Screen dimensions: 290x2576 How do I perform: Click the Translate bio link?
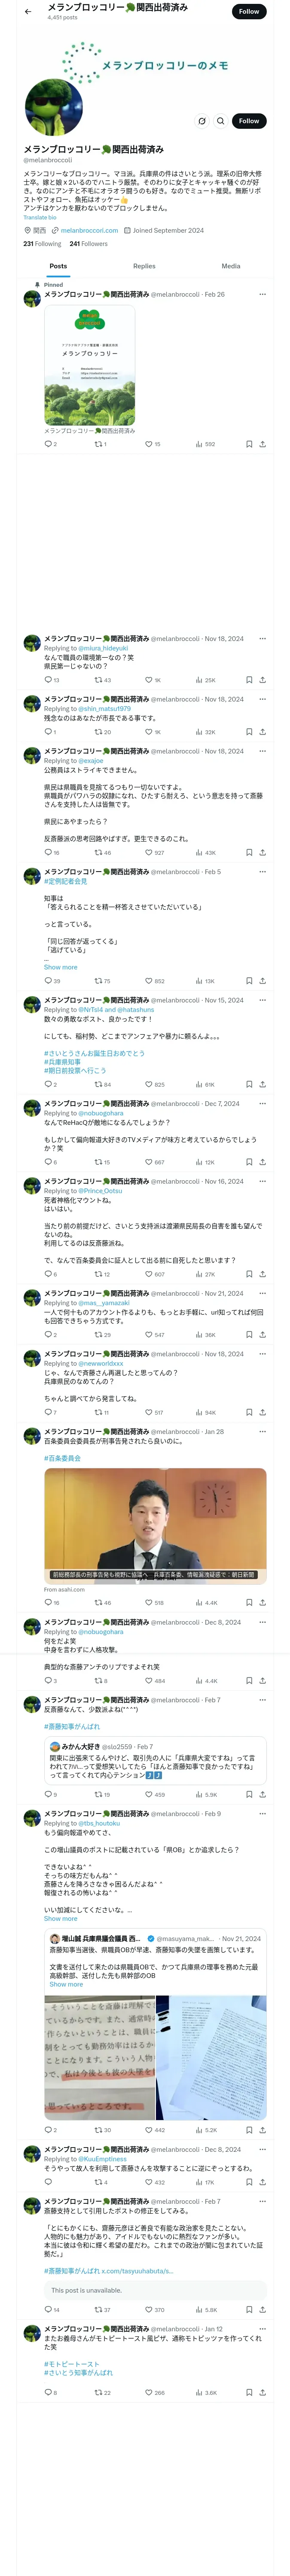(x=40, y=217)
